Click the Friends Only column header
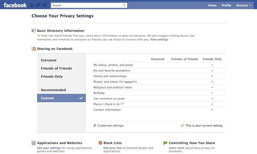The height and width of the screenshot is (154, 257). tap(212, 59)
